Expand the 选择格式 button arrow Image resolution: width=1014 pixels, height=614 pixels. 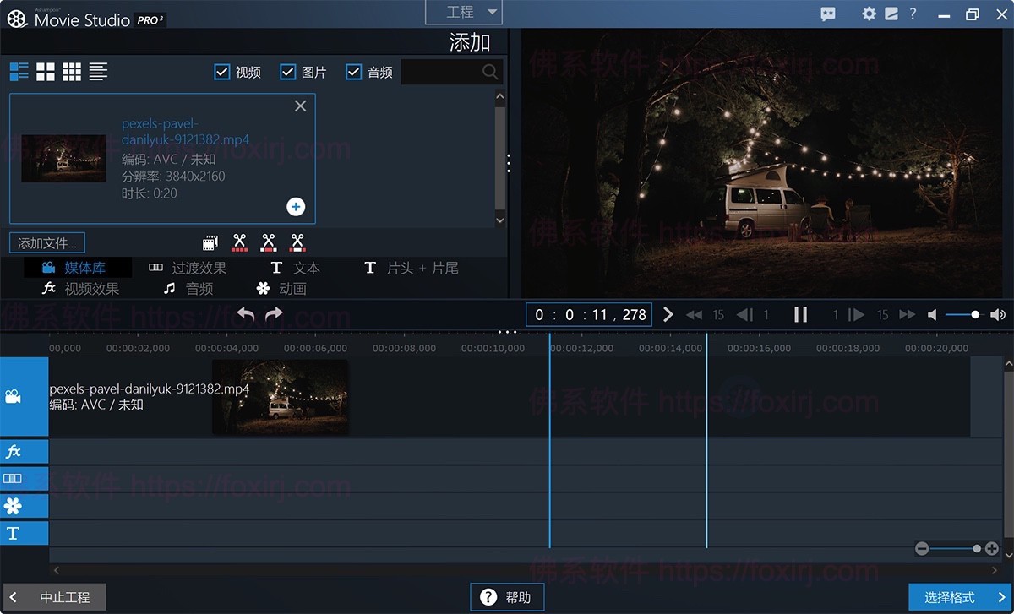(x=1001, y=597)
